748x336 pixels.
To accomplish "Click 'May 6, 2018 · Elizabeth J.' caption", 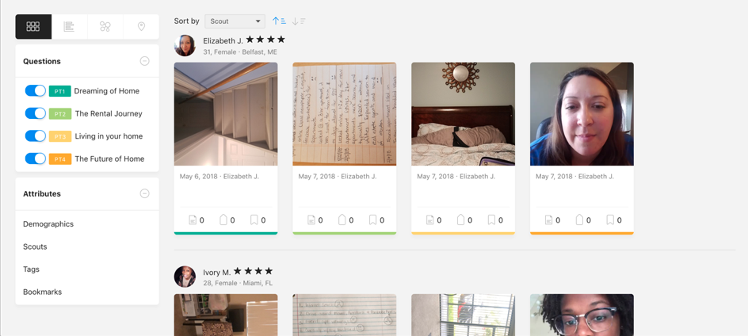I will click(x=219, y=176).
